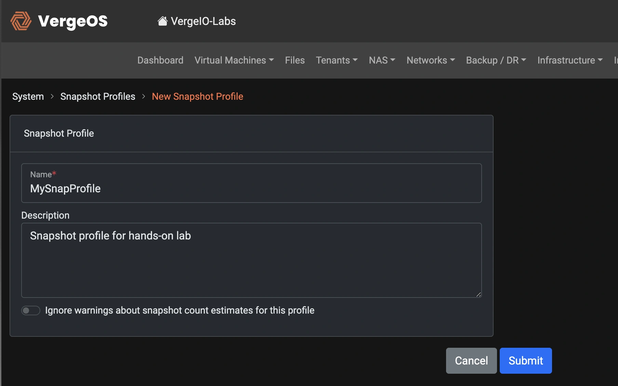Viewport: 618px width, 386px height.
Task: Click the VergeOS hexagon logo
Action: [x=20, y=21]
